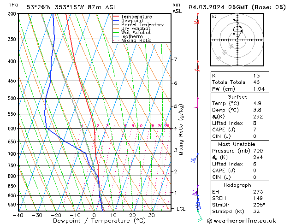Click the 'Dewpoint' legend entry

click(132, 21)
